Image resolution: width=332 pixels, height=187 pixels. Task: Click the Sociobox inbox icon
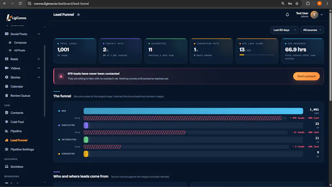tap(7, 166)
